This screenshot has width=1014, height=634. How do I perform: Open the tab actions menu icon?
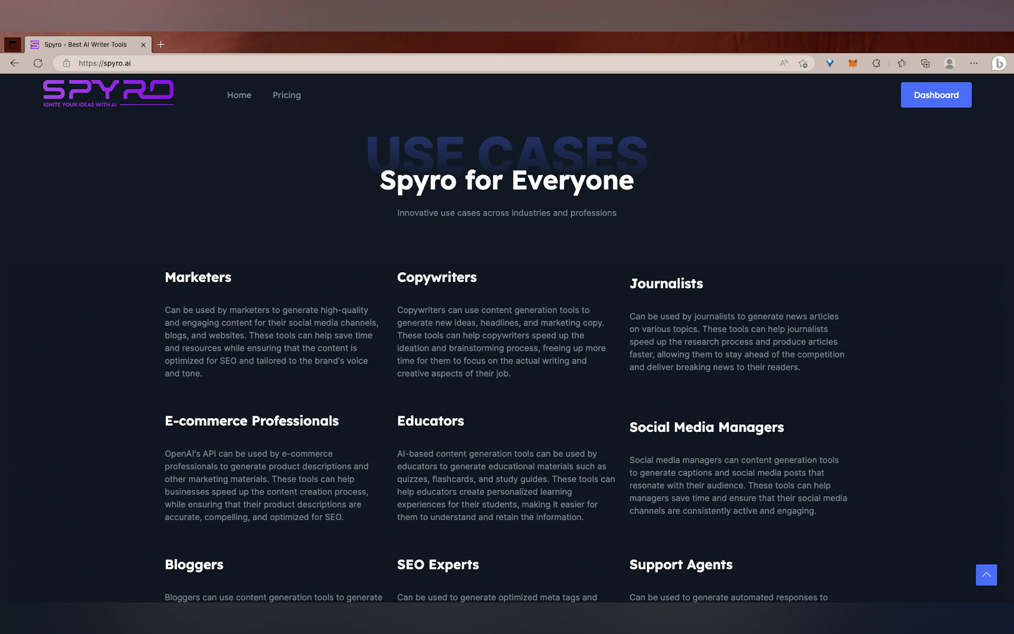(x=13, y=44)
